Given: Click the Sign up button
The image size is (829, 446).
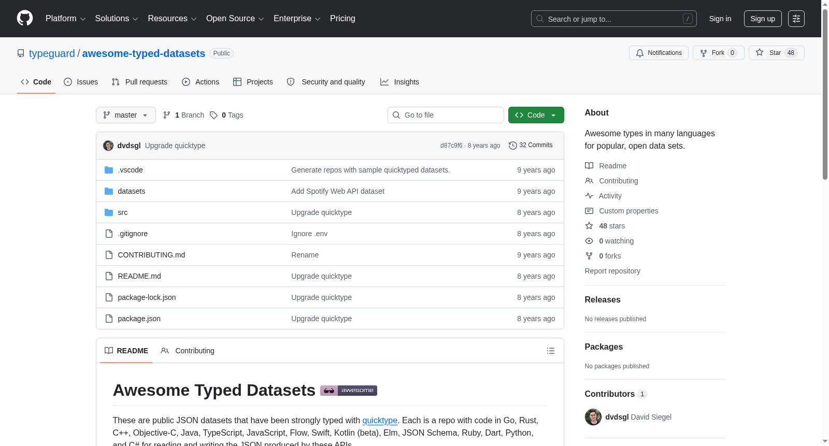Looking at the screenshot, I should (x=763, y=19).
